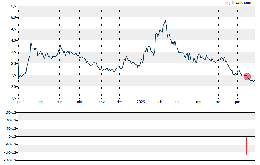
Task: Click the '2,0' price axis value
Action: pyautogui.click(x=13, y=87)
